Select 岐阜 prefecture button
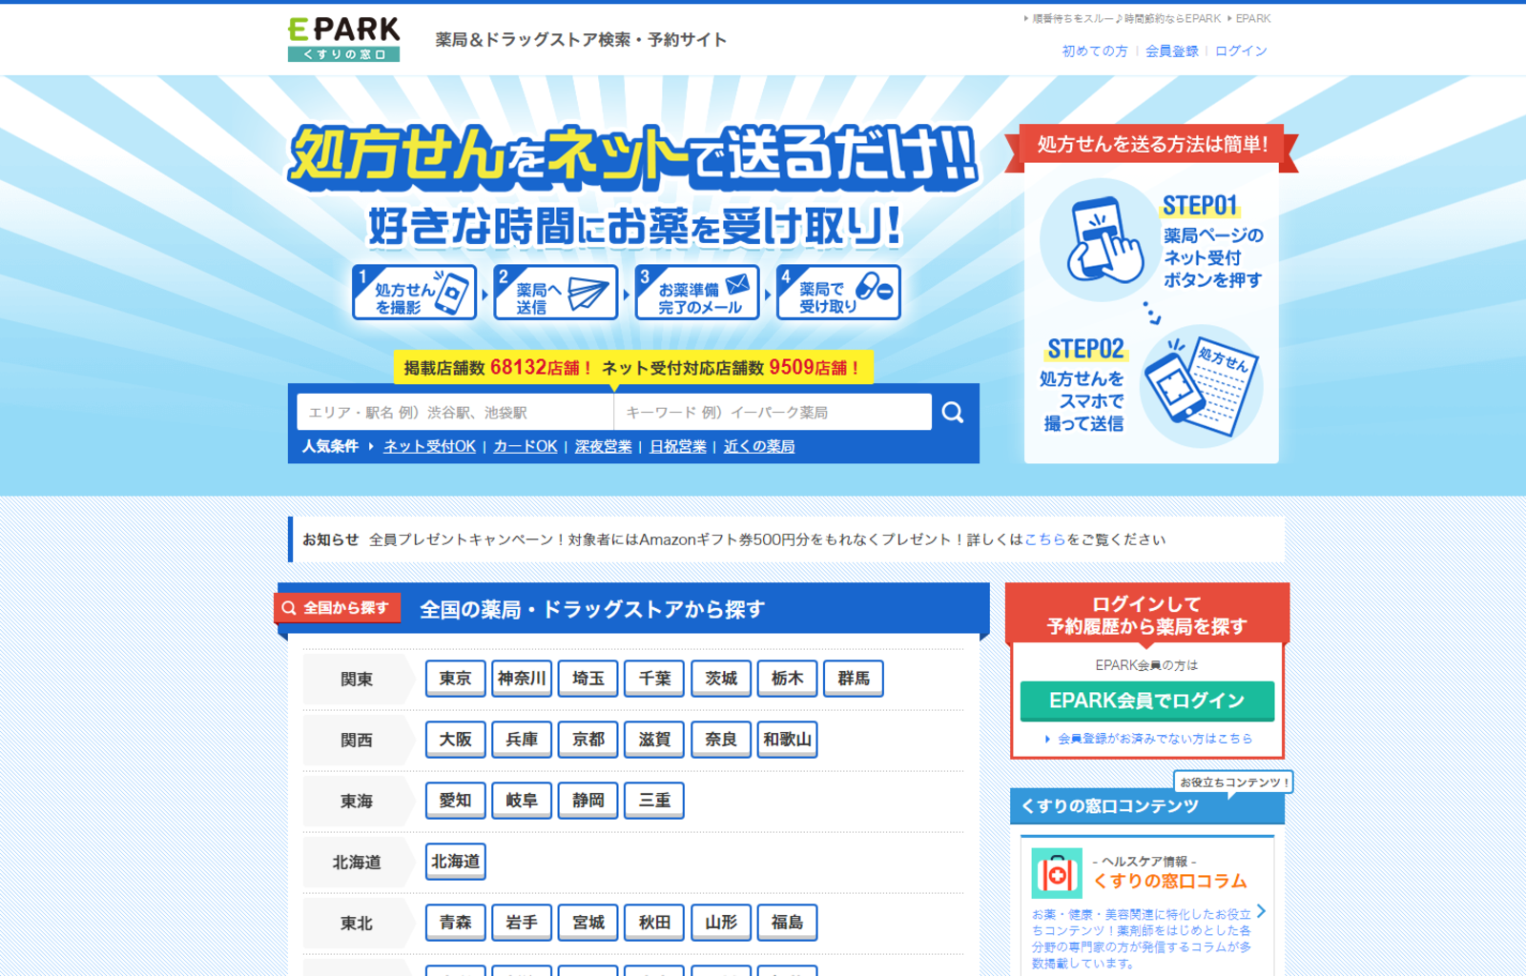The width and height of the screenshot is (1526, 976). tap(522, 801)
